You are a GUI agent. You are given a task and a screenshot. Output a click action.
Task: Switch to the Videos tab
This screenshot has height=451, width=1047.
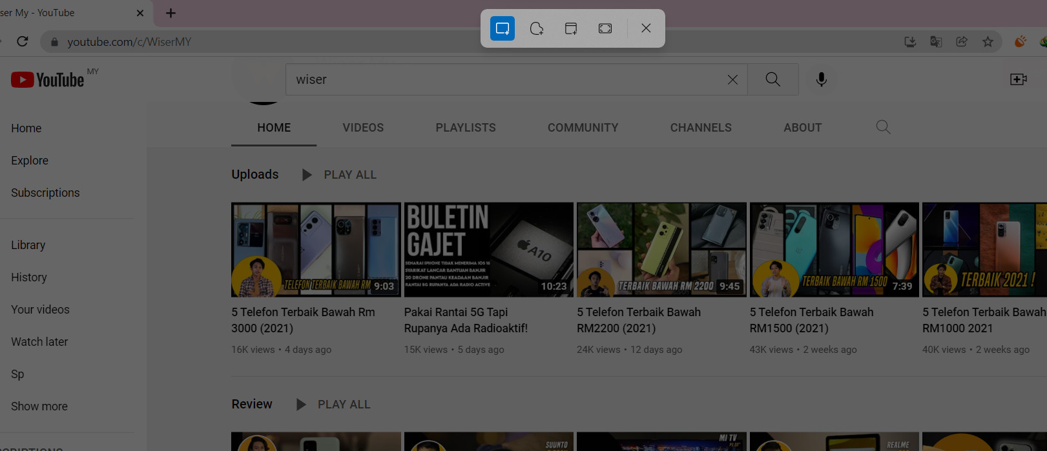[363, 128]
